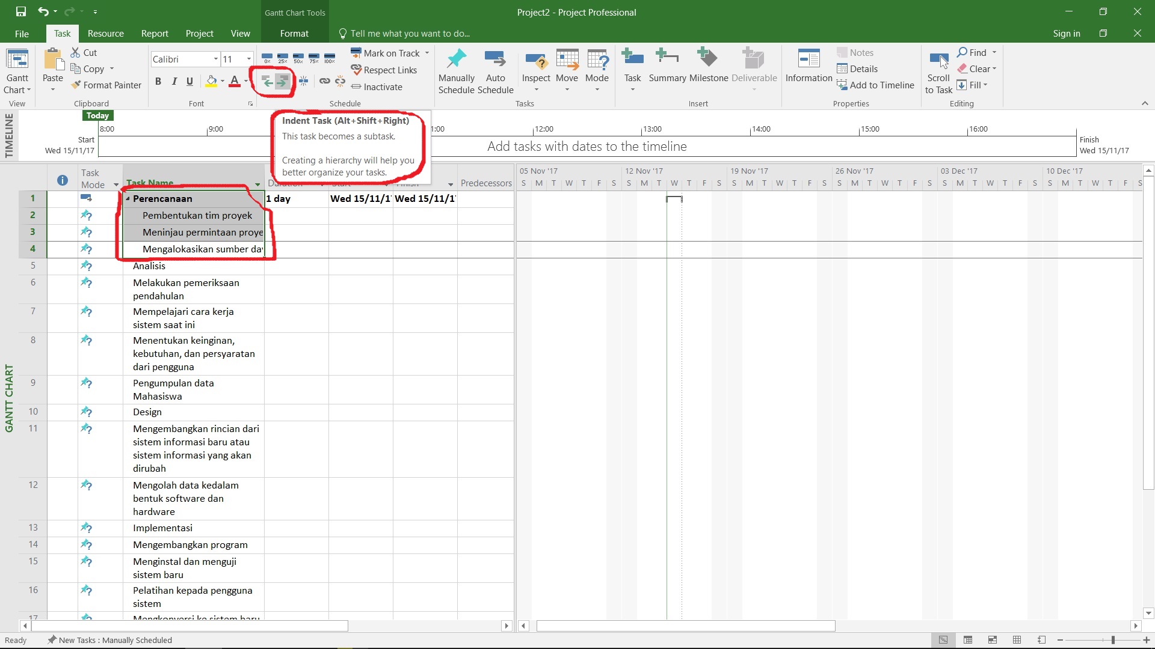The image size is (1155, 649).
Task: Switch to the Report tab
Action: pyautogui.click(x=155, y=34)
